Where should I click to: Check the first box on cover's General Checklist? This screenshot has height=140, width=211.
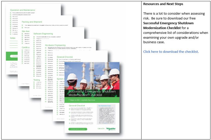pos(70,109)
